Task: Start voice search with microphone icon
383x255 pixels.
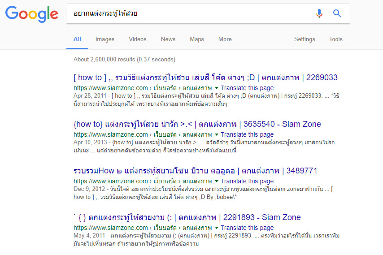Action: [x=319, y=13]
